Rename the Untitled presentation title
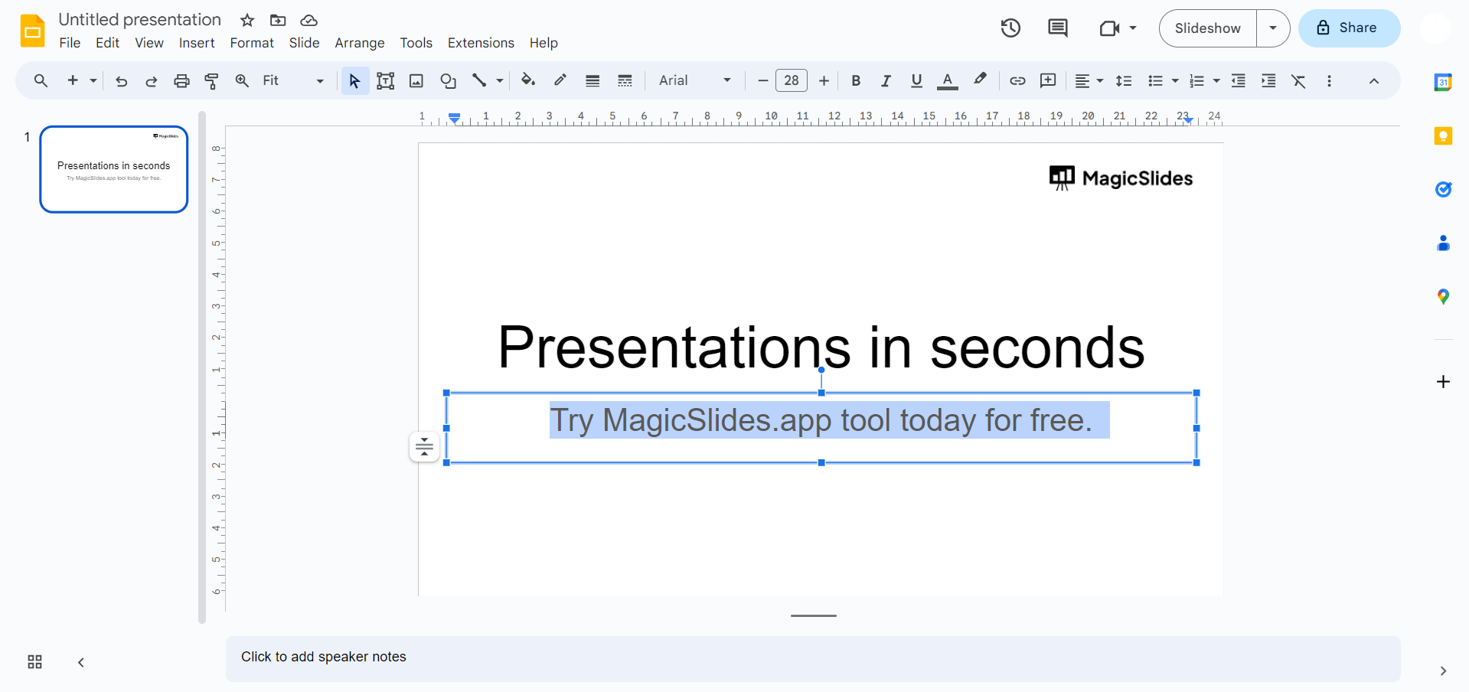Screen dimensions: 1469x692 [140, 20]
